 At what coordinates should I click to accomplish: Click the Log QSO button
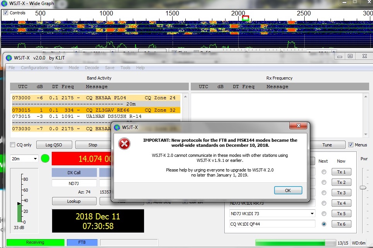(x=54, y=145)
